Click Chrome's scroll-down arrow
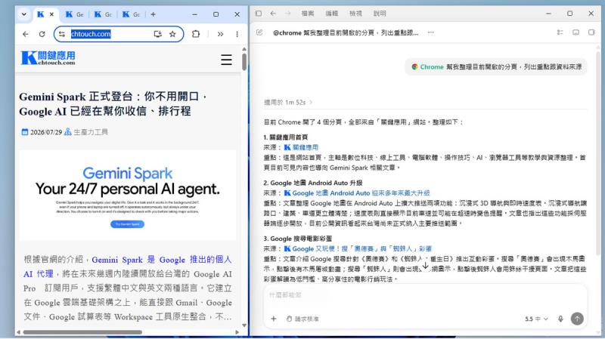605x339 pixels. 244,325
